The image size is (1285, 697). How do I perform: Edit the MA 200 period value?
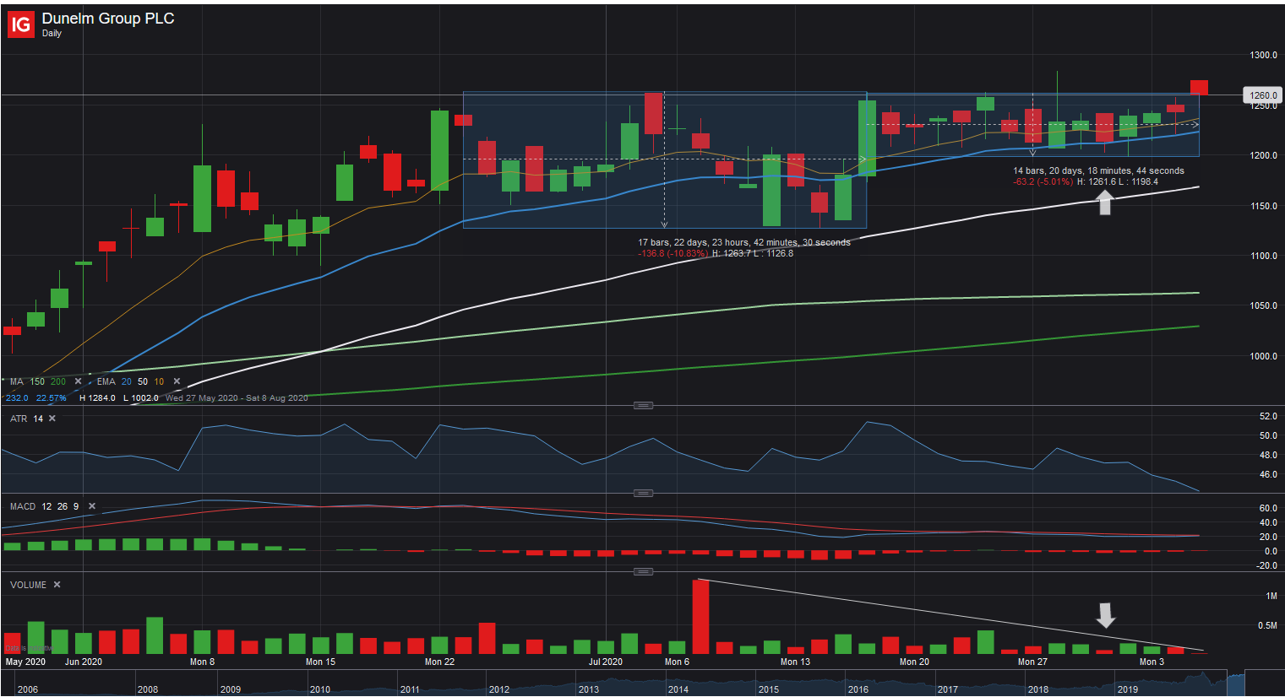tap(57, 381)
